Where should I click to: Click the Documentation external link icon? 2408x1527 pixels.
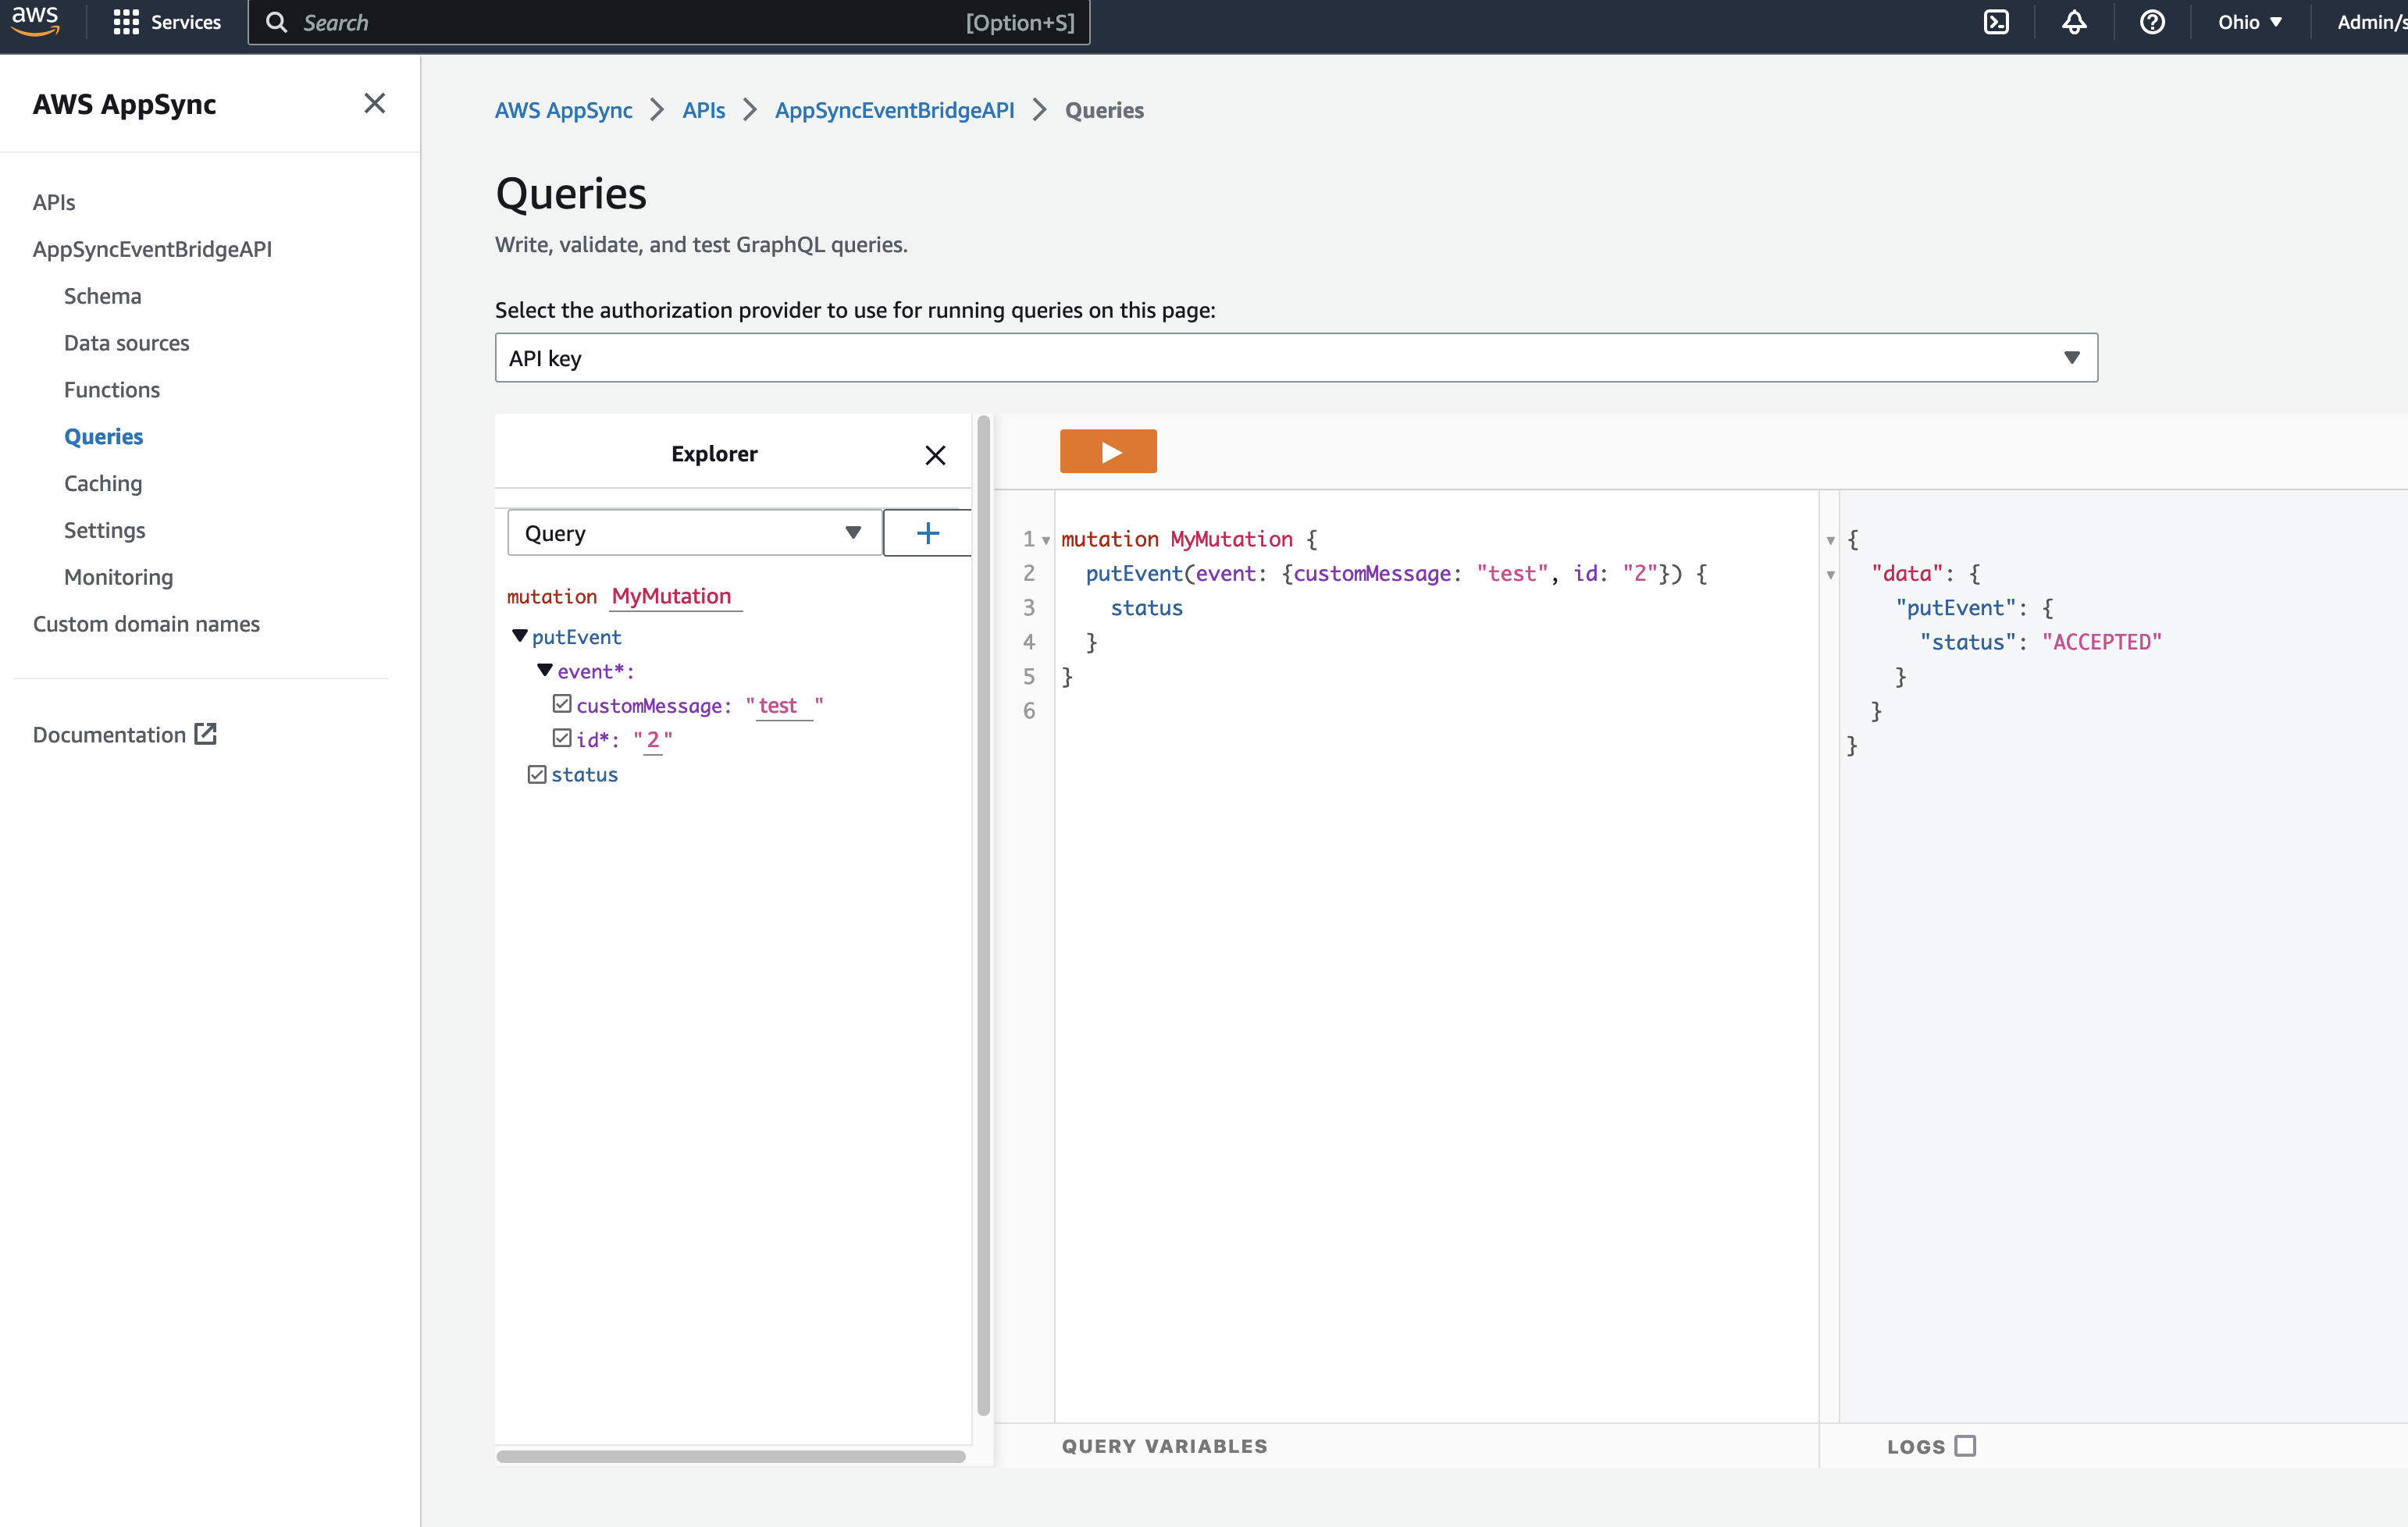206,734
